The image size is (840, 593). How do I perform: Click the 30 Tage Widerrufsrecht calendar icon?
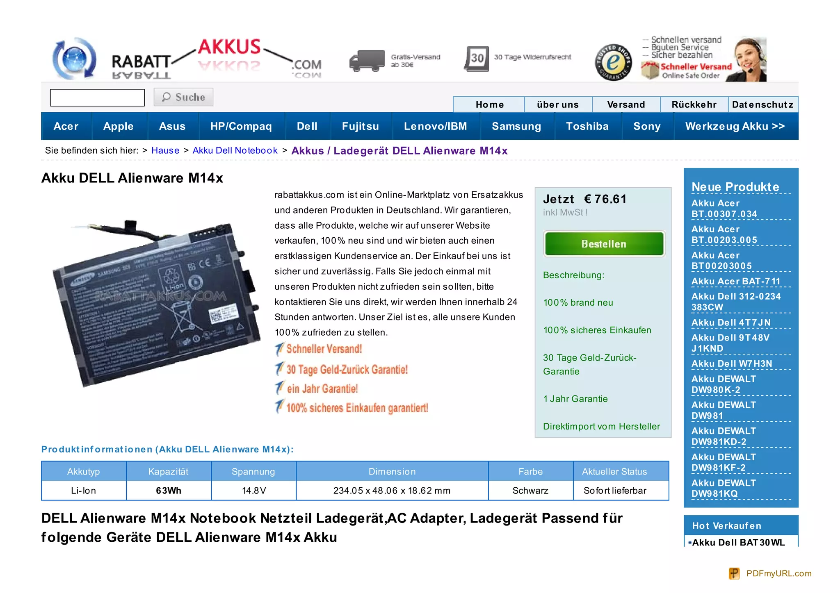[476, 59]
